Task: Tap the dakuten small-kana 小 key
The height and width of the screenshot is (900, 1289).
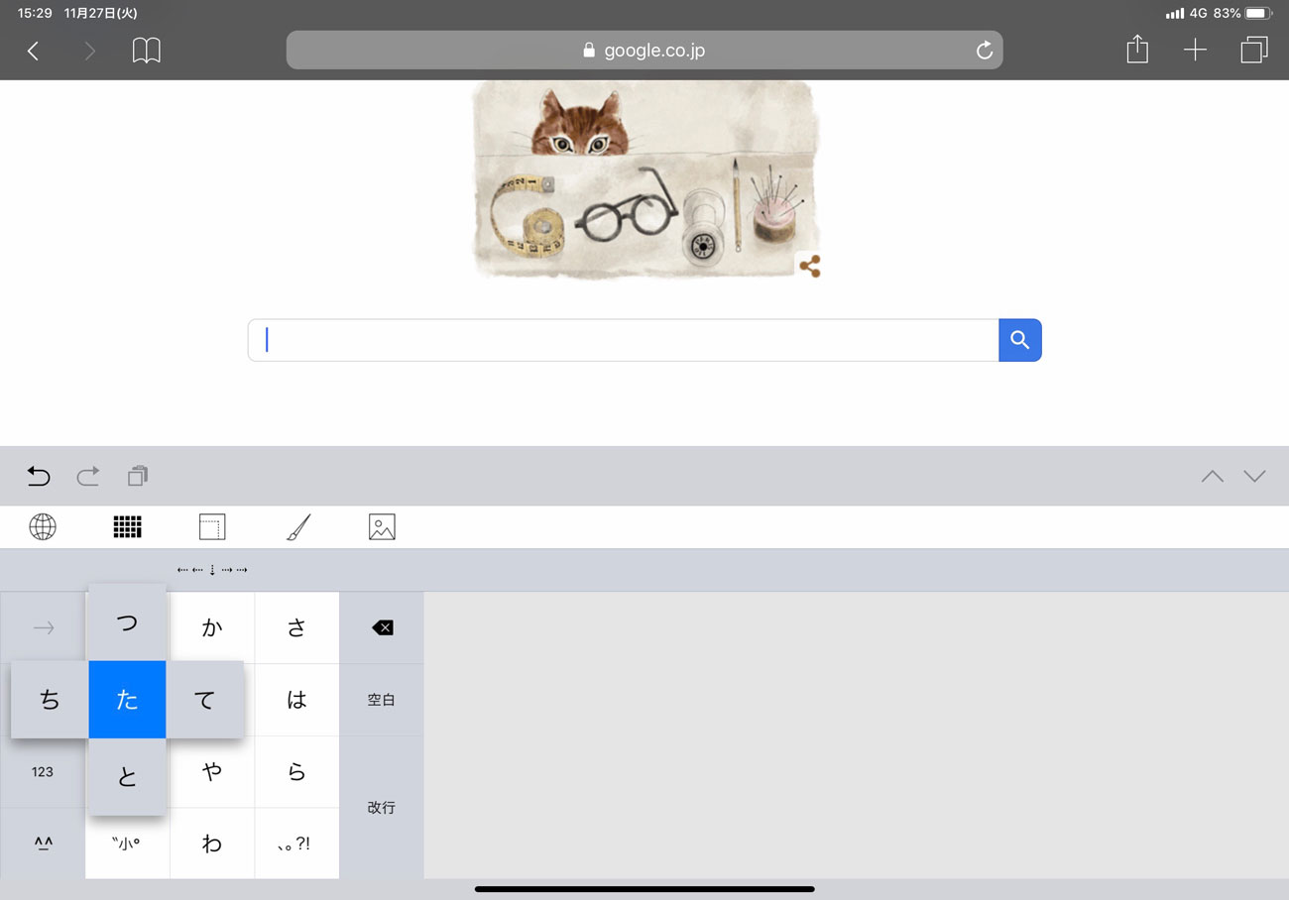Action: click(x=127, y=844)
